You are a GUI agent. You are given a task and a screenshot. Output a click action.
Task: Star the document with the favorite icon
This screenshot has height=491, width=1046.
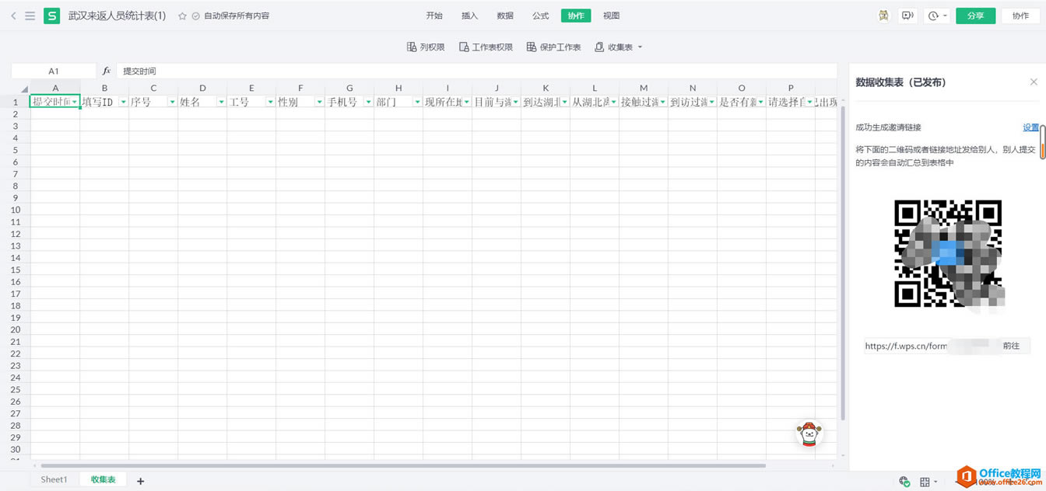coord(182,16)
